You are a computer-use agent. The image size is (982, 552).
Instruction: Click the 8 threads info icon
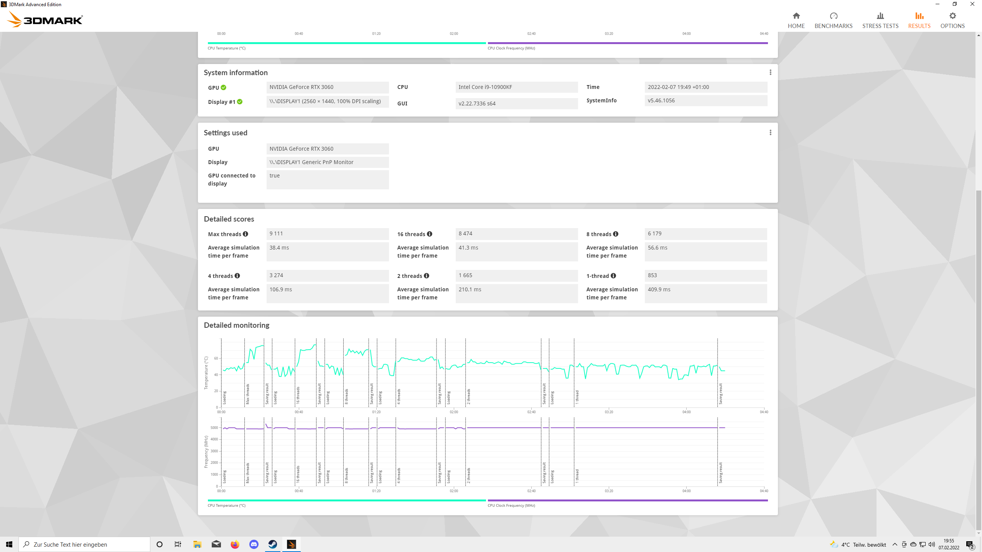click(x=616, y=234)
